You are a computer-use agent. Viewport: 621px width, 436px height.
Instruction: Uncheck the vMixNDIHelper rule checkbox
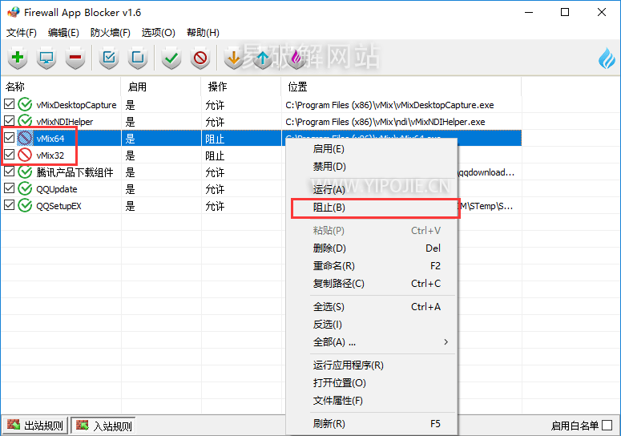pos(9,120)
